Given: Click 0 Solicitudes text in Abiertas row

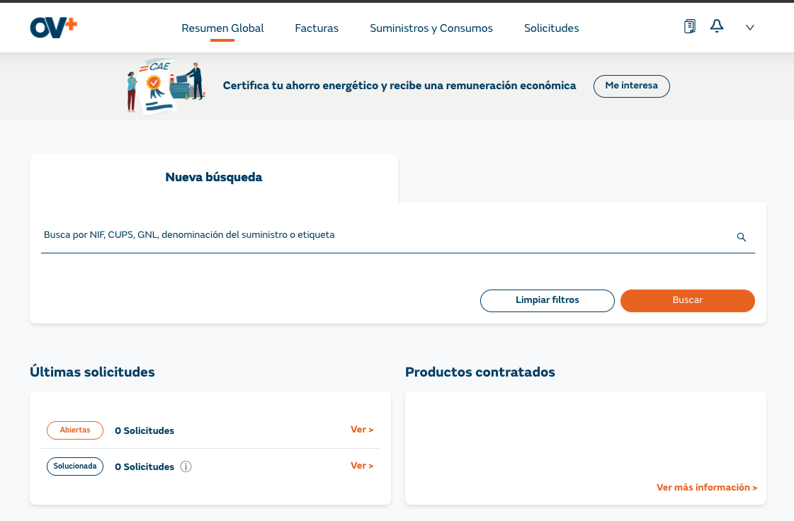Looking at the screenshot, I should tap(144, 431).
